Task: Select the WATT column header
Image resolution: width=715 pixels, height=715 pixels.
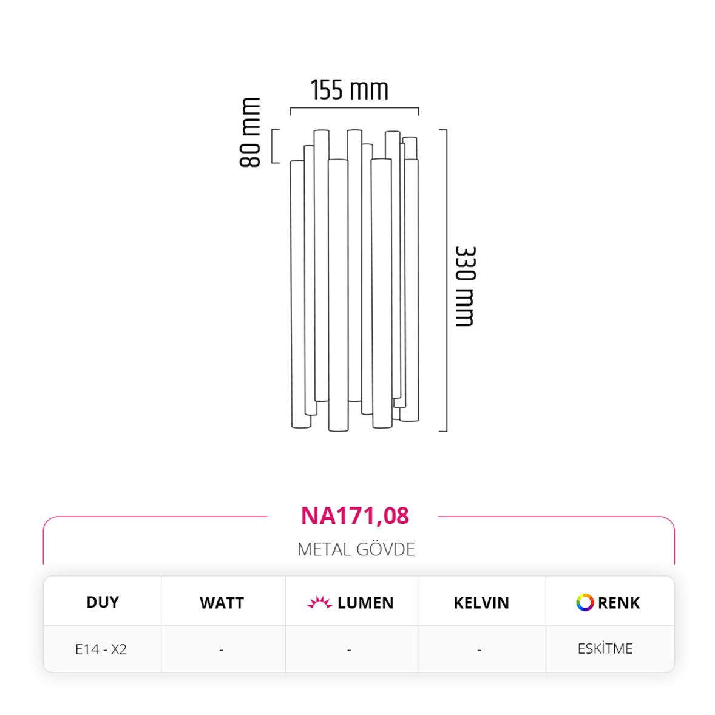Action: click(222, 603)
